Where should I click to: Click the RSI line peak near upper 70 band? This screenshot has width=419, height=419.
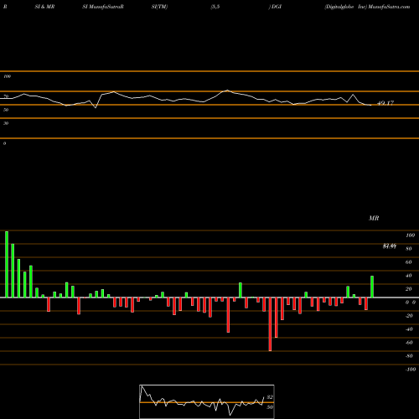[227, 91]
